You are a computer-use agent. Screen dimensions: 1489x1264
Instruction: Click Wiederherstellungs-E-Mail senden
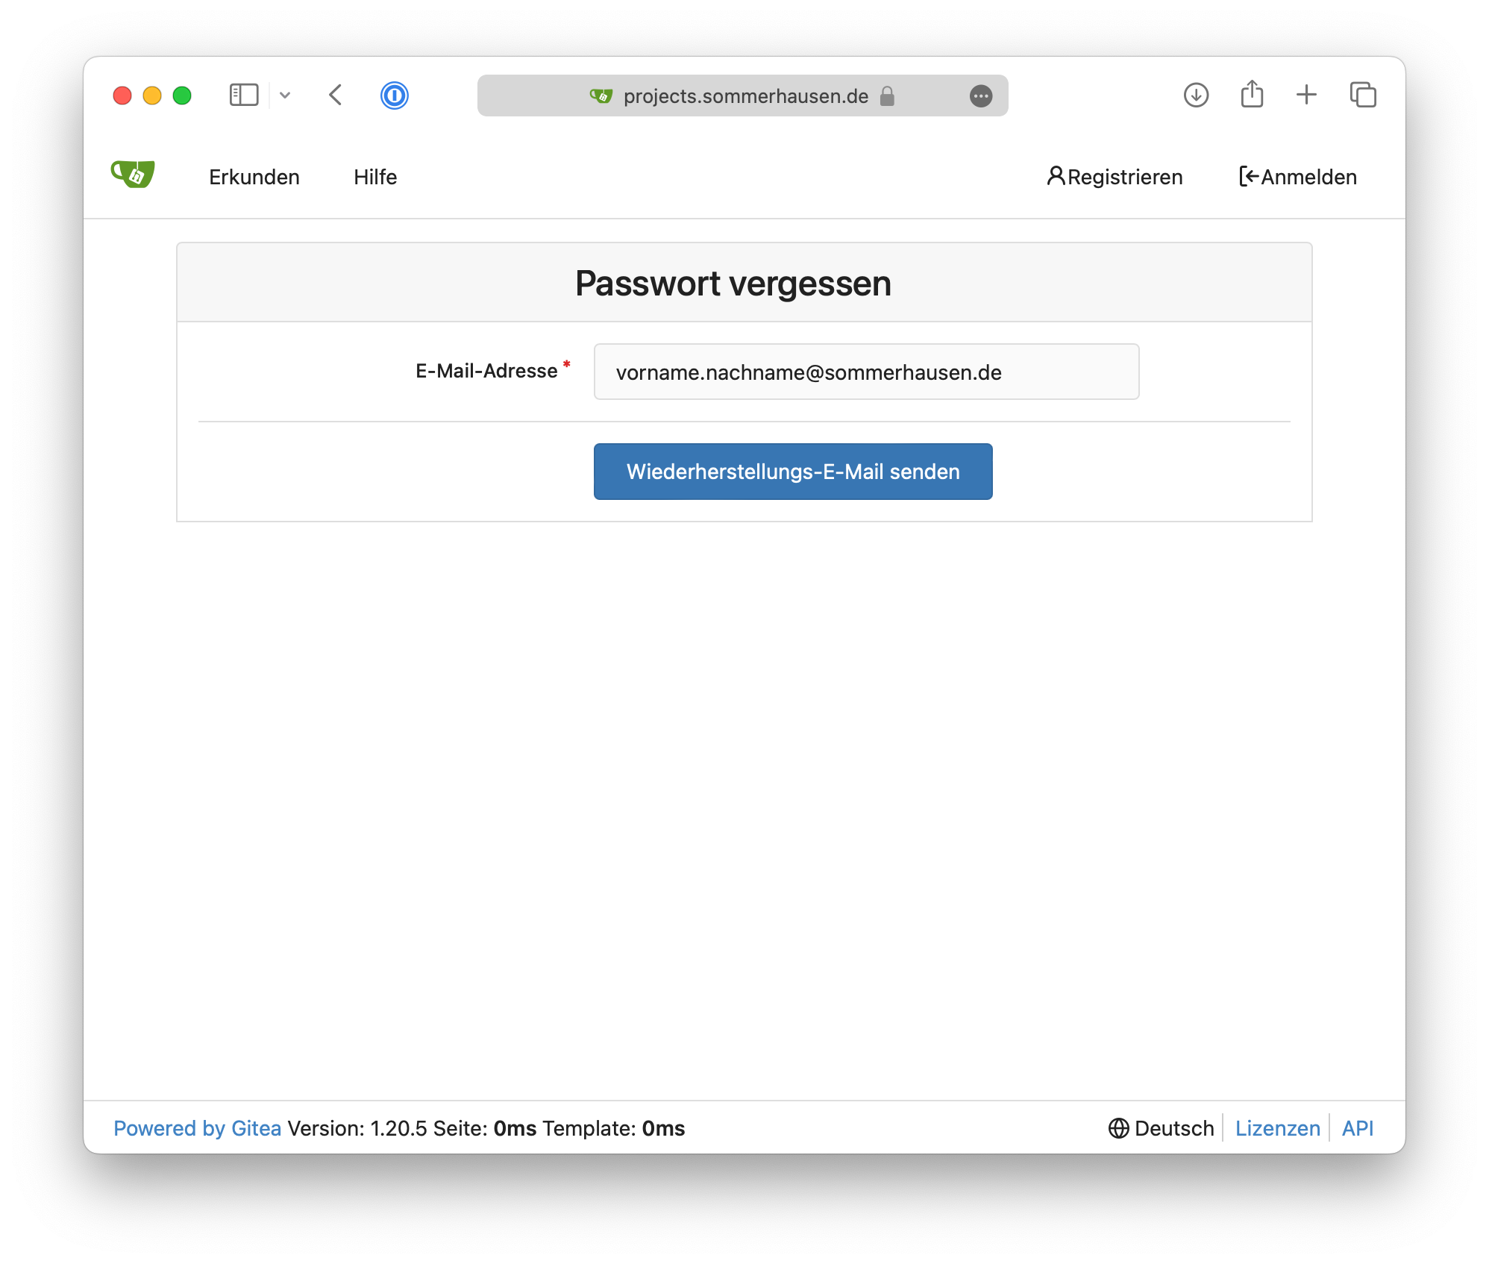click(792, 471)
